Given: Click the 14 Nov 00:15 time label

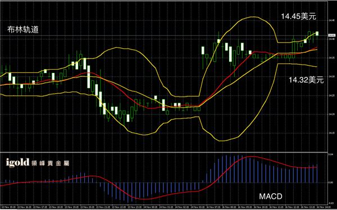Looking at the screenshot, I should tap(151, 207).
